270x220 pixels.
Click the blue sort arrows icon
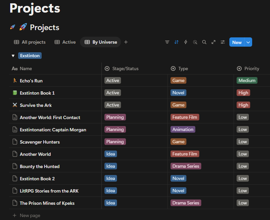pyautogui.click(x=176, y=42)
